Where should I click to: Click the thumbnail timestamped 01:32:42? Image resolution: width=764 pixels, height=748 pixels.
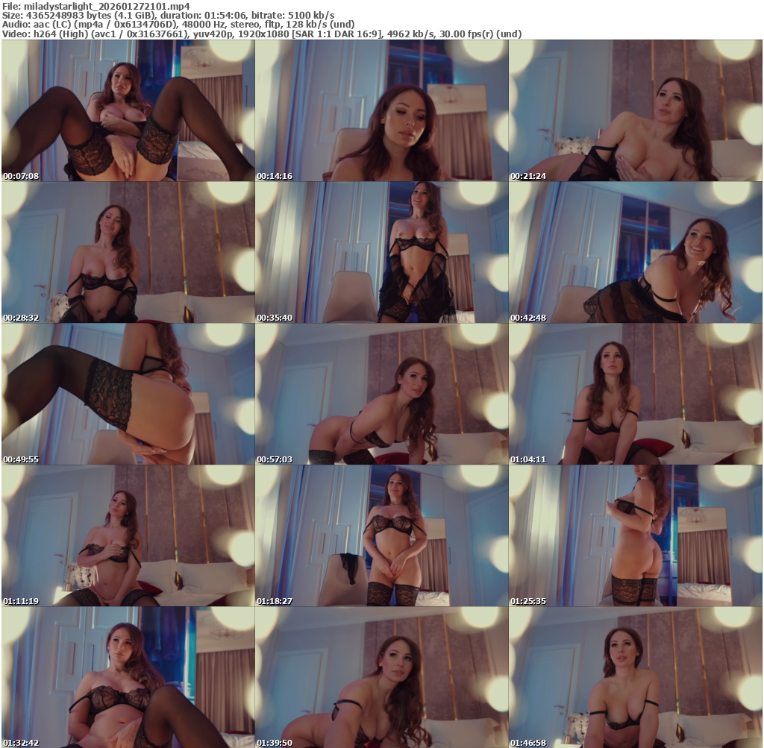coord(128,677)
